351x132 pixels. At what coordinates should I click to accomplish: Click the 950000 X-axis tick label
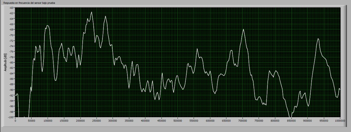(x=324, y=121)
